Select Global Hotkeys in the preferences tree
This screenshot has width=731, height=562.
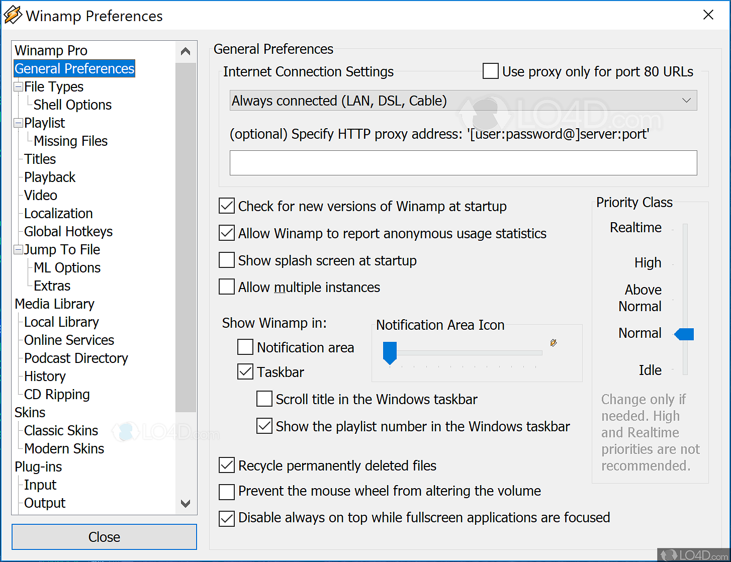(x=68, y=232)
